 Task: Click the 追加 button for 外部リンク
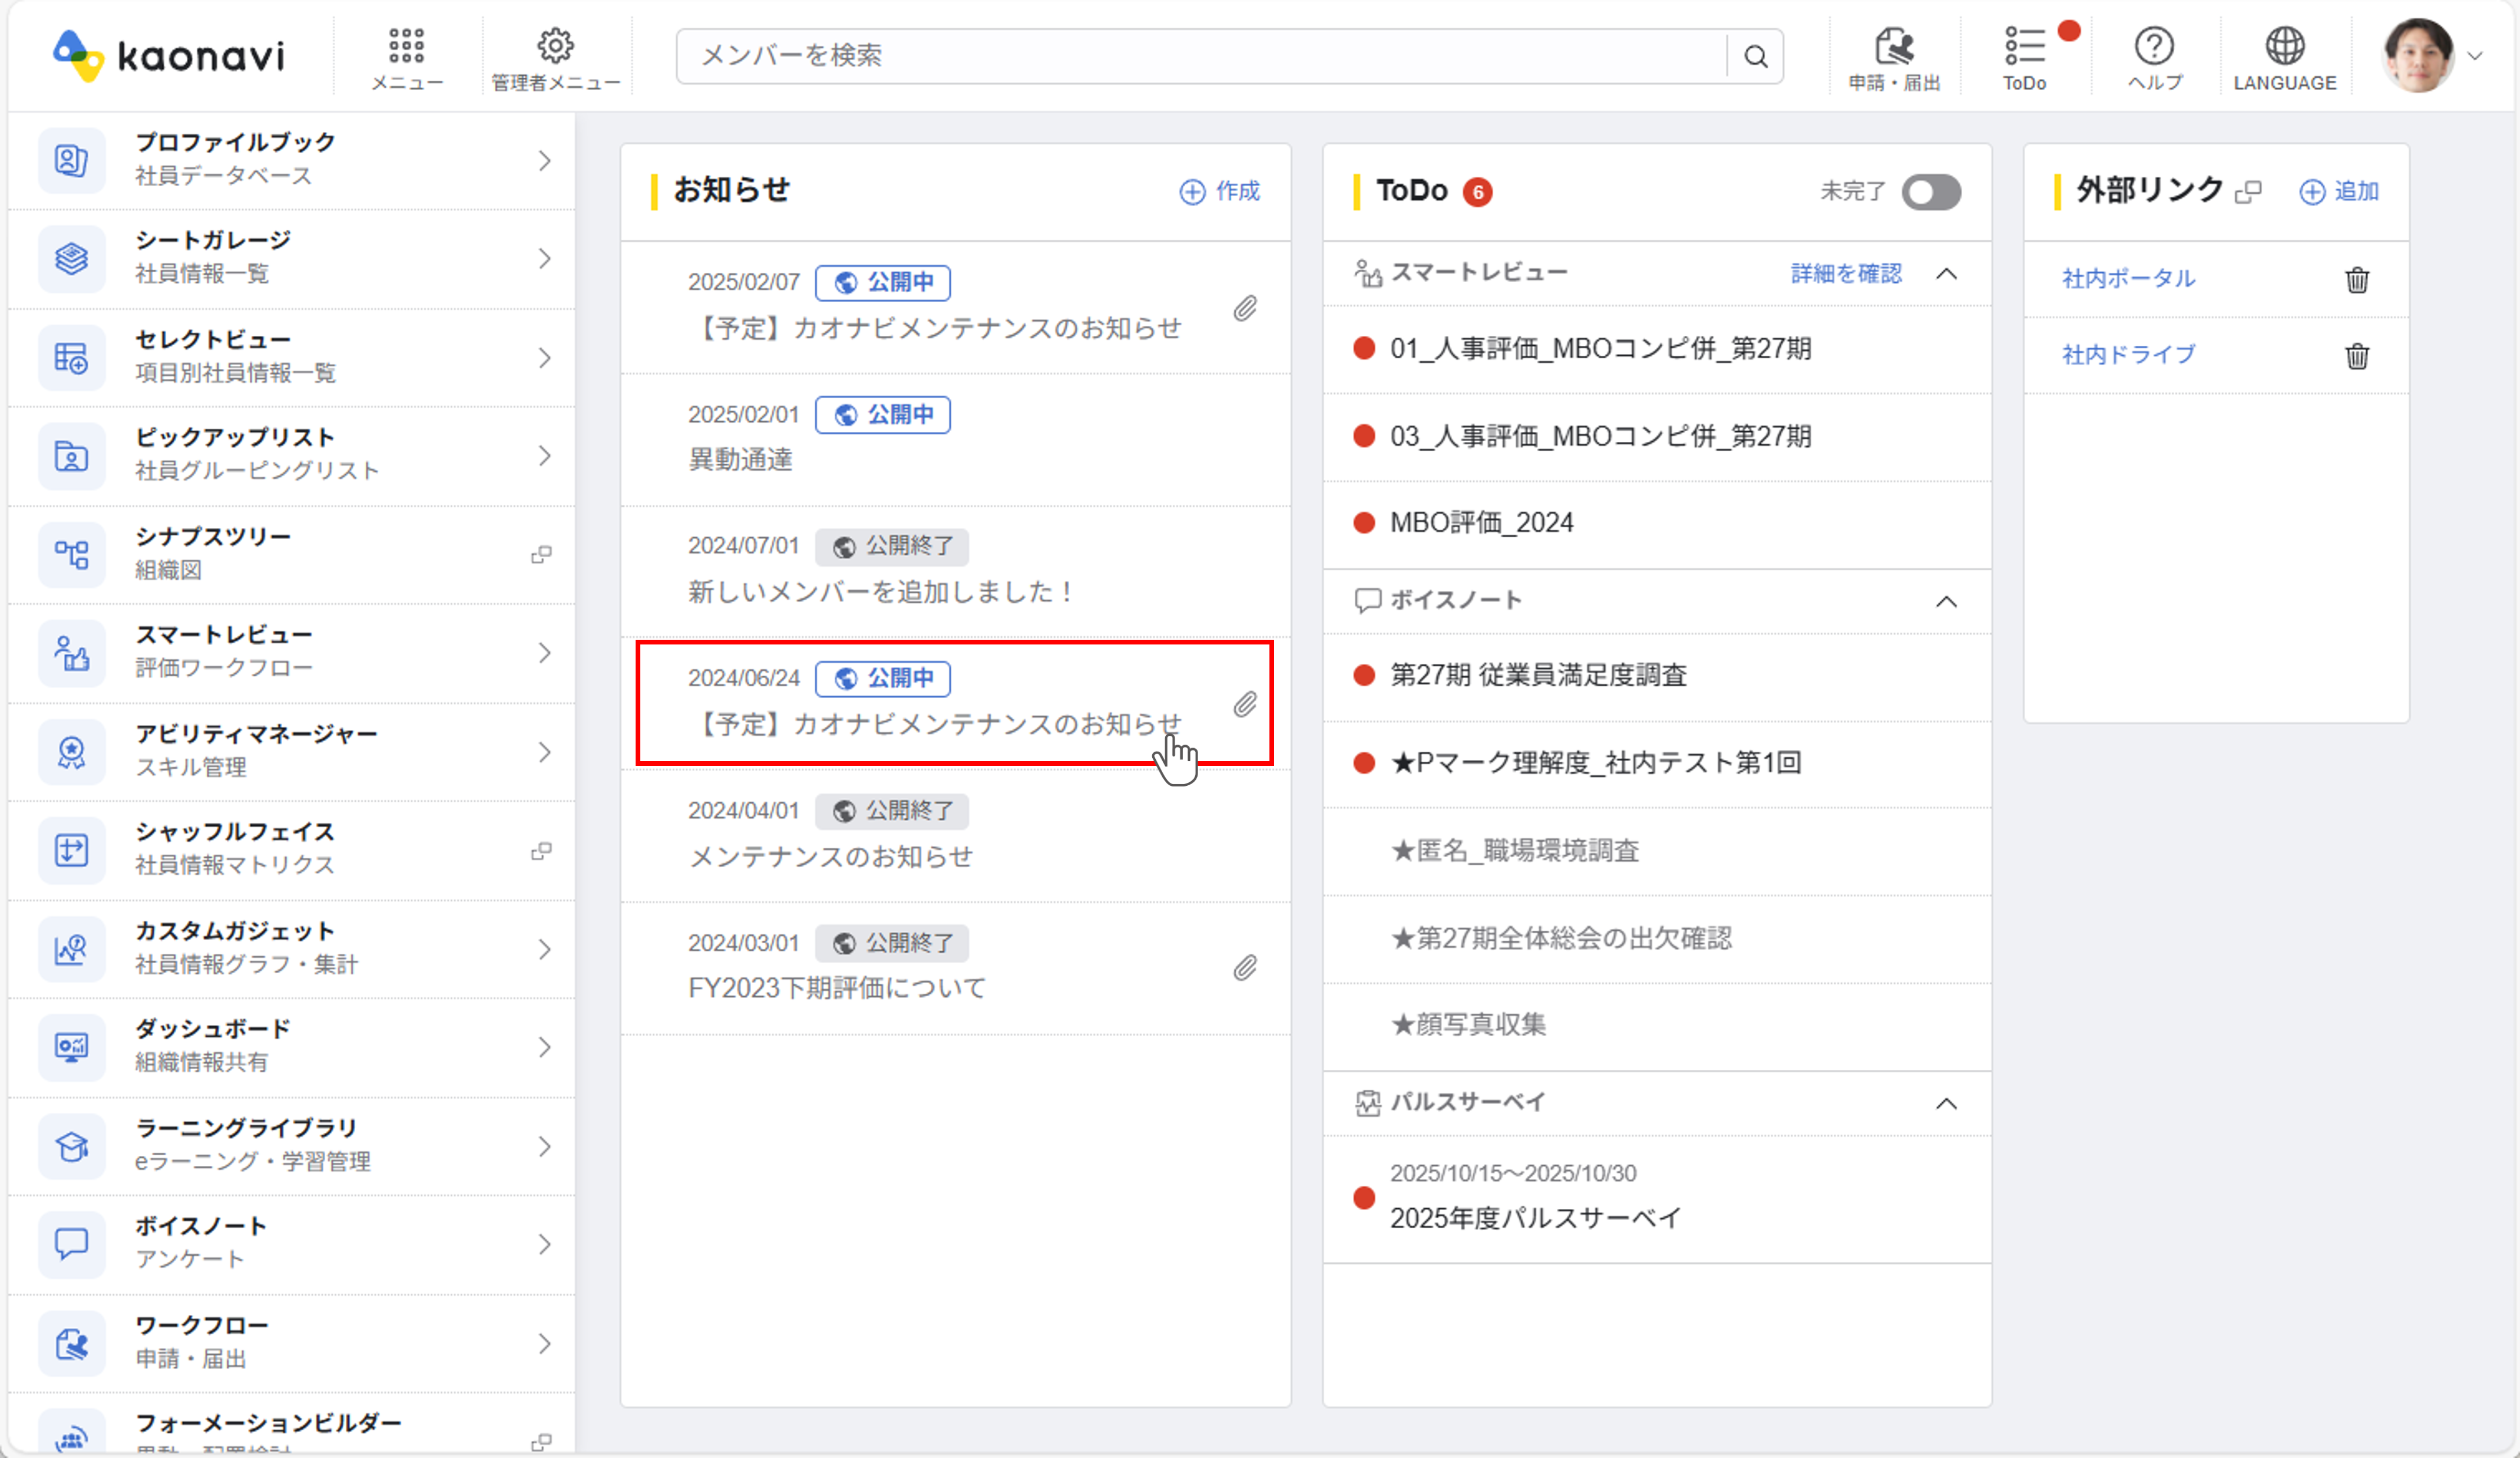coord(2339,191)
